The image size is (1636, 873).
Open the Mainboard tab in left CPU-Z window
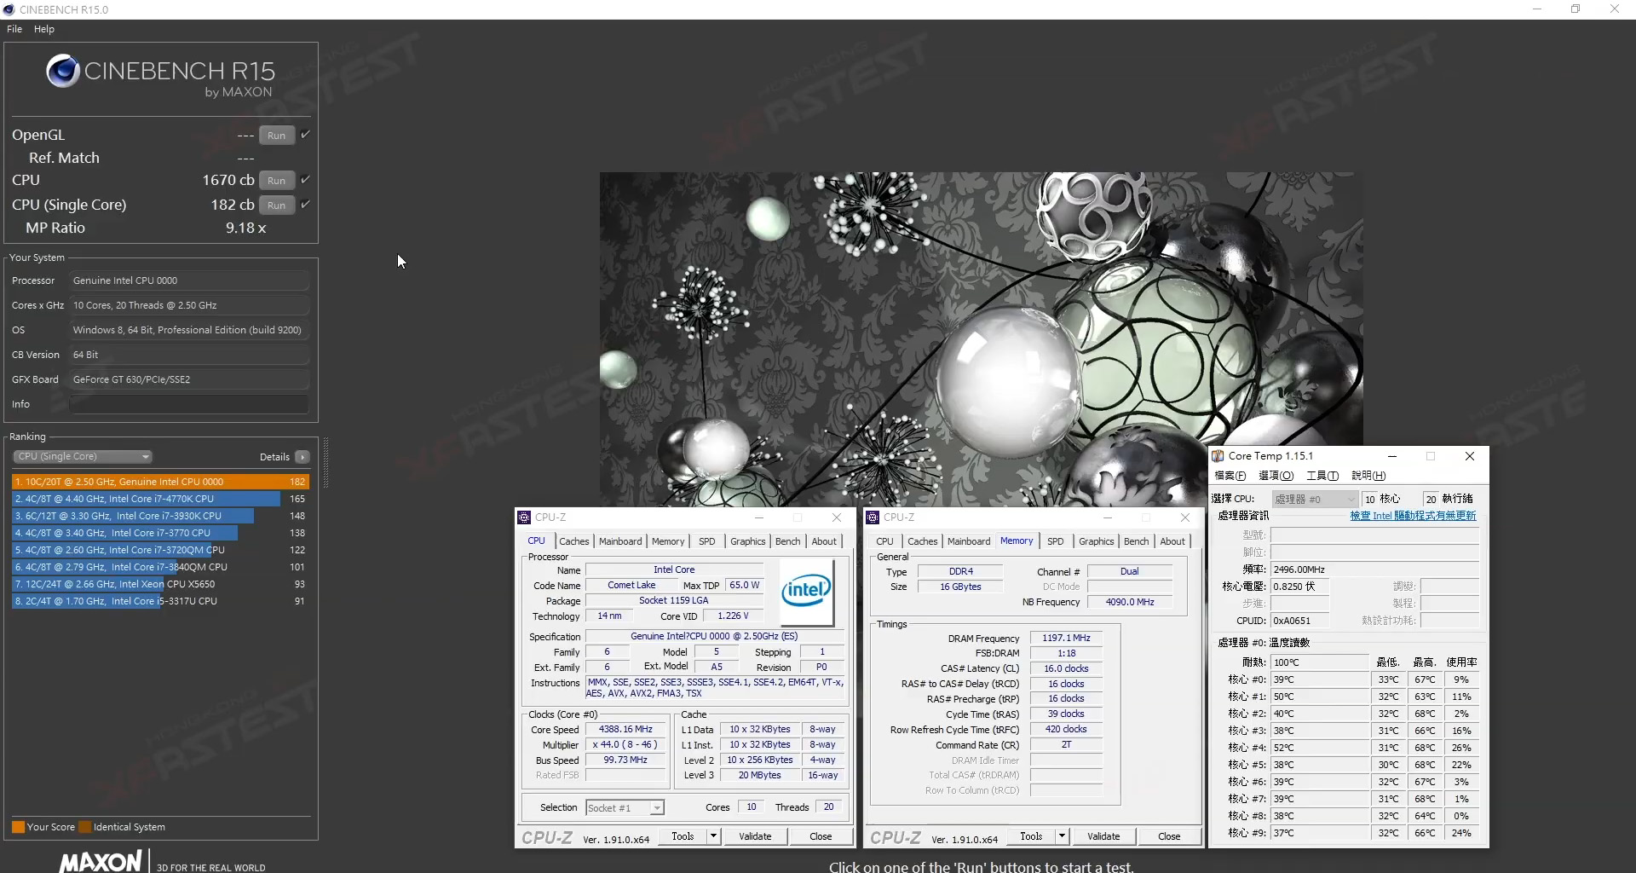pos(620,541)
